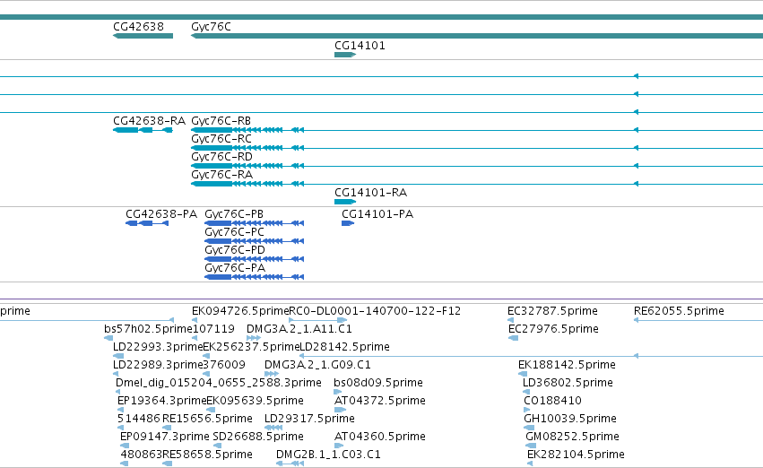Click the LD29317.5prime EST
This screenshot has height=468, width=763.
point(273,429)
